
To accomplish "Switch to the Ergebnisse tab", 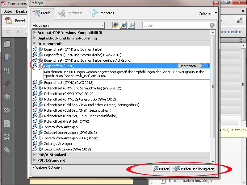I will click(x=71, y=13).
